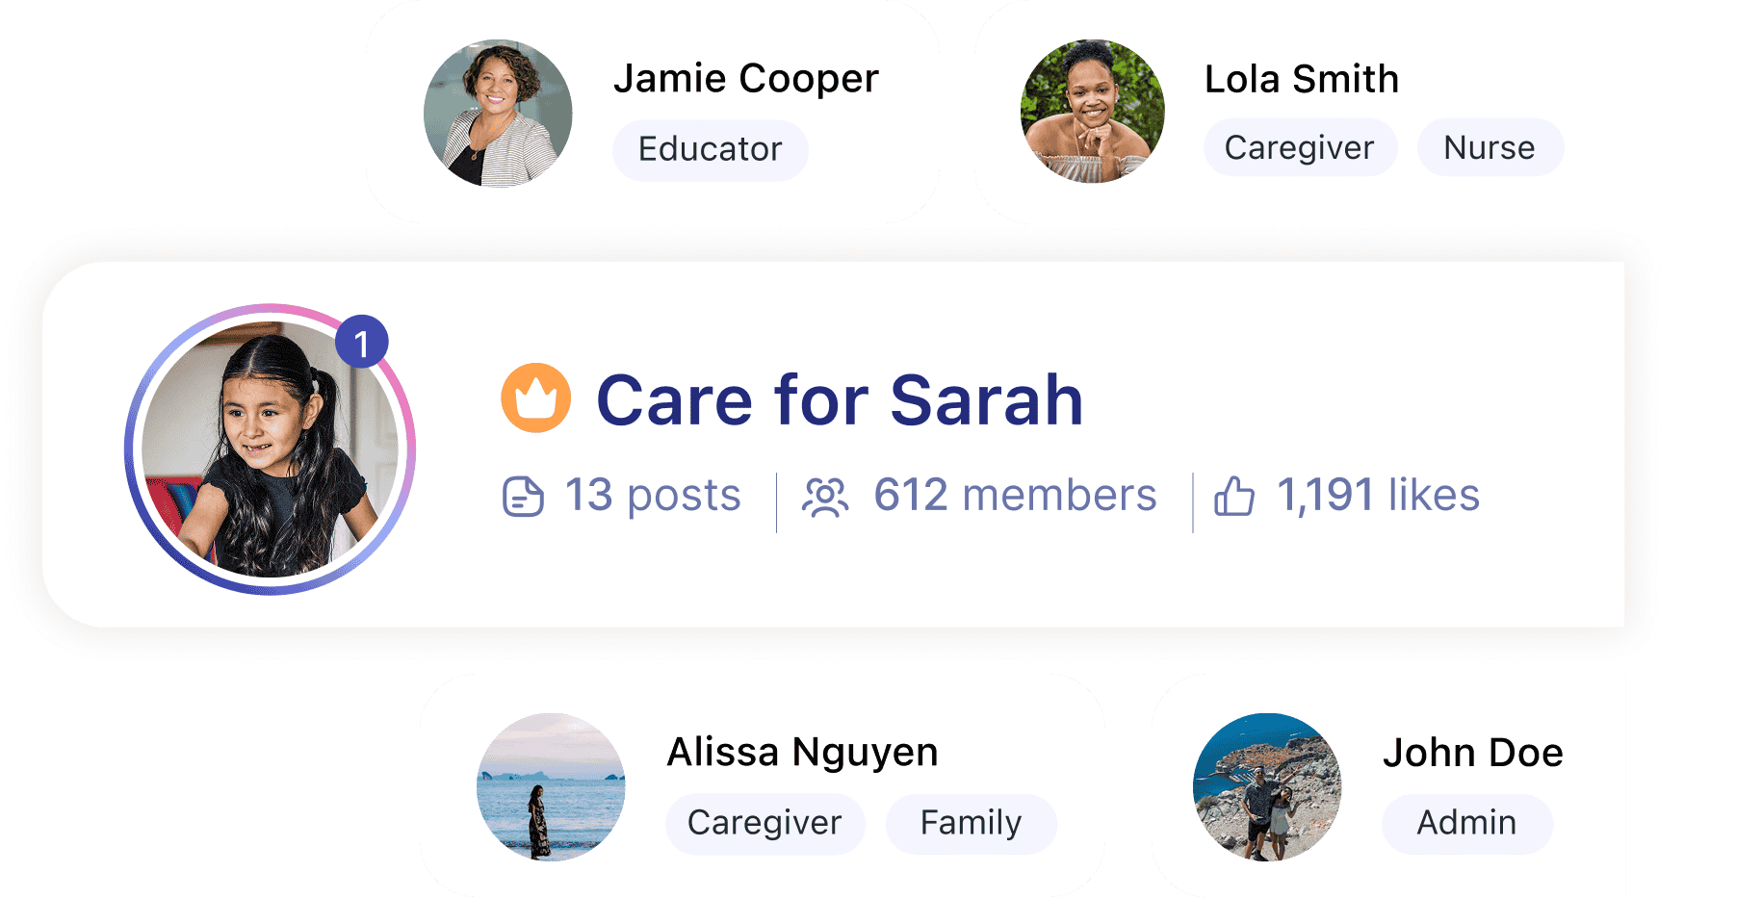Open the Care for Sarah title
This screenshot has width=1762, height=898.
point(840,399)
